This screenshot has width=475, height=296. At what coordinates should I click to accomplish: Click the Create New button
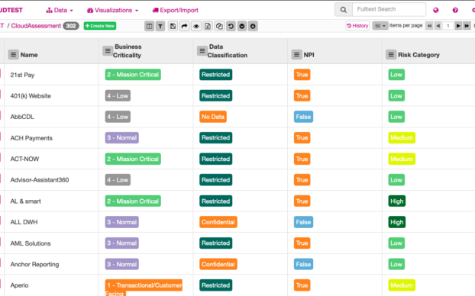(100, 26)
